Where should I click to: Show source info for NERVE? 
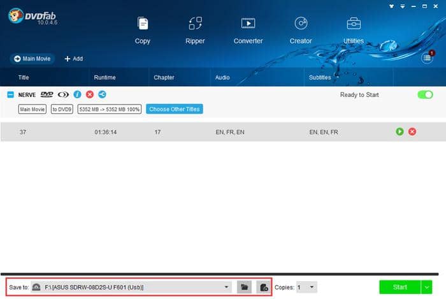(x=77, y=94)
